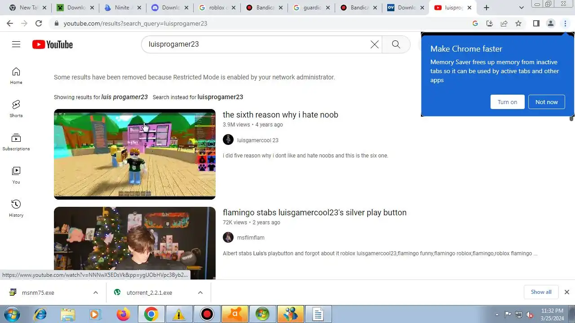Image resolution: width=575 pixels, height=323 pixels.
Task: Click the browser Back arrow
Action: point(10,23)
